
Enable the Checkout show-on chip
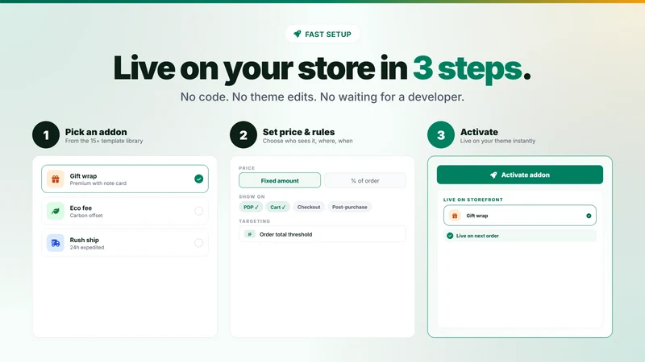[309, 208]
